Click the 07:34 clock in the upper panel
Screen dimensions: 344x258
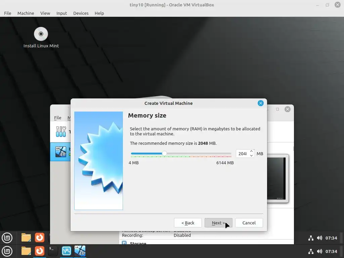point(331,238)
